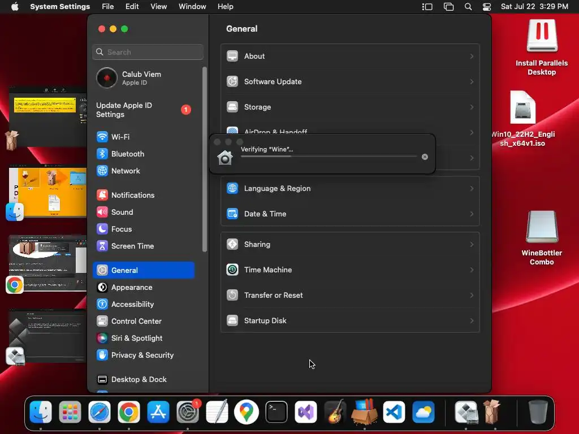This screenshot has width=579, height=434.
Task: Expand the Storage row chevron
Action: [x=472, y=107]
